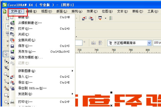Click the mirror vertically icon
This screenshot has width=161, height=107.
click(100, 43)
